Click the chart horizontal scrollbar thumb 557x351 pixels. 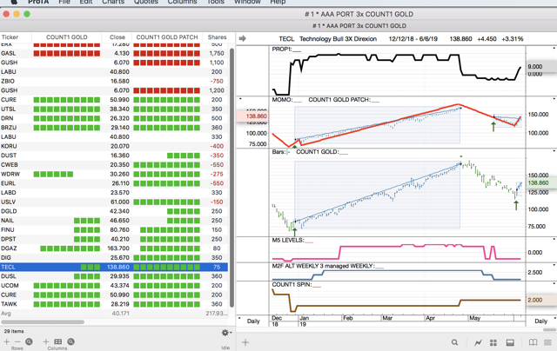pyautogui.click(x=550, y=330)
